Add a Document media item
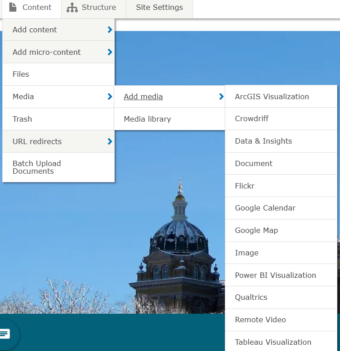 pyautogui.click(x=254, y=163)
